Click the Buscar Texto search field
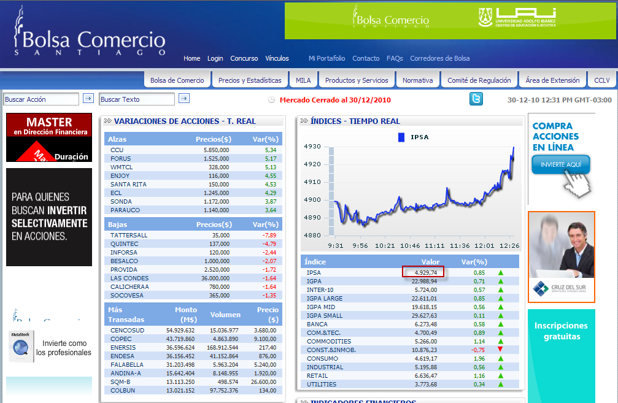 tap(137, 99)
